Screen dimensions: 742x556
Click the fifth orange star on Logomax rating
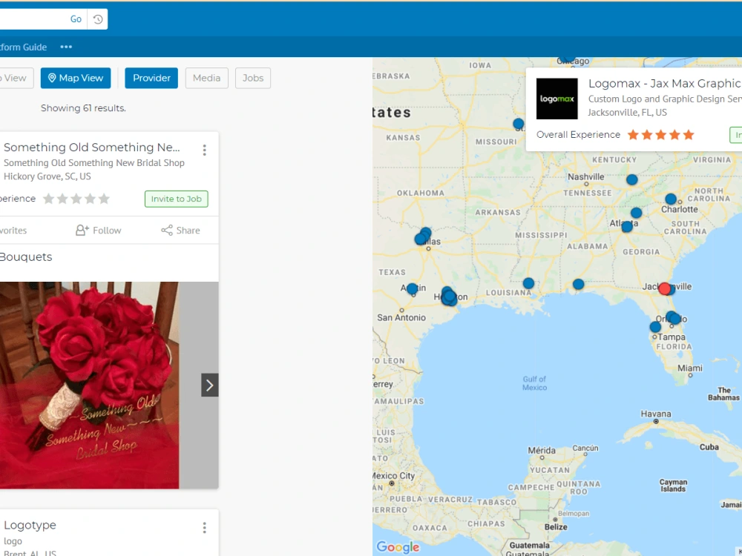click(x=689, y=135)
